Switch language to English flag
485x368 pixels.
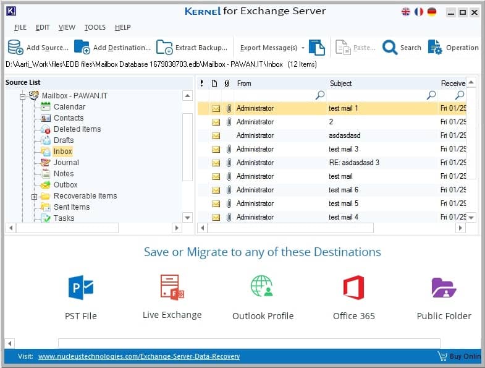(x=405, y=12)
